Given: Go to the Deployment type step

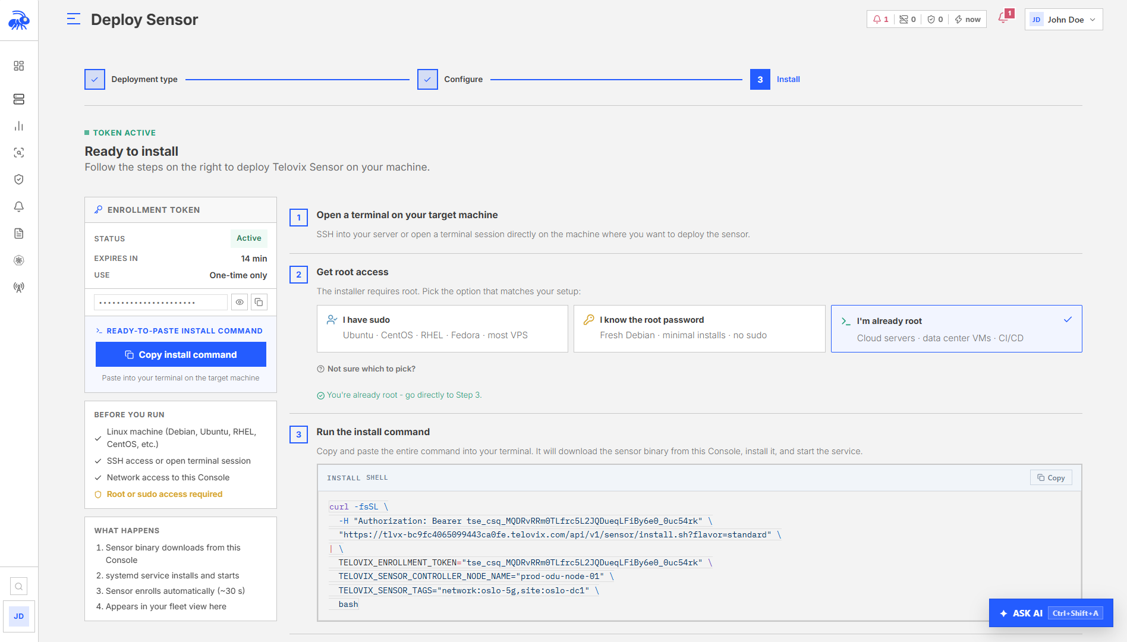Looking at the screenshot, I should [131, 79].
